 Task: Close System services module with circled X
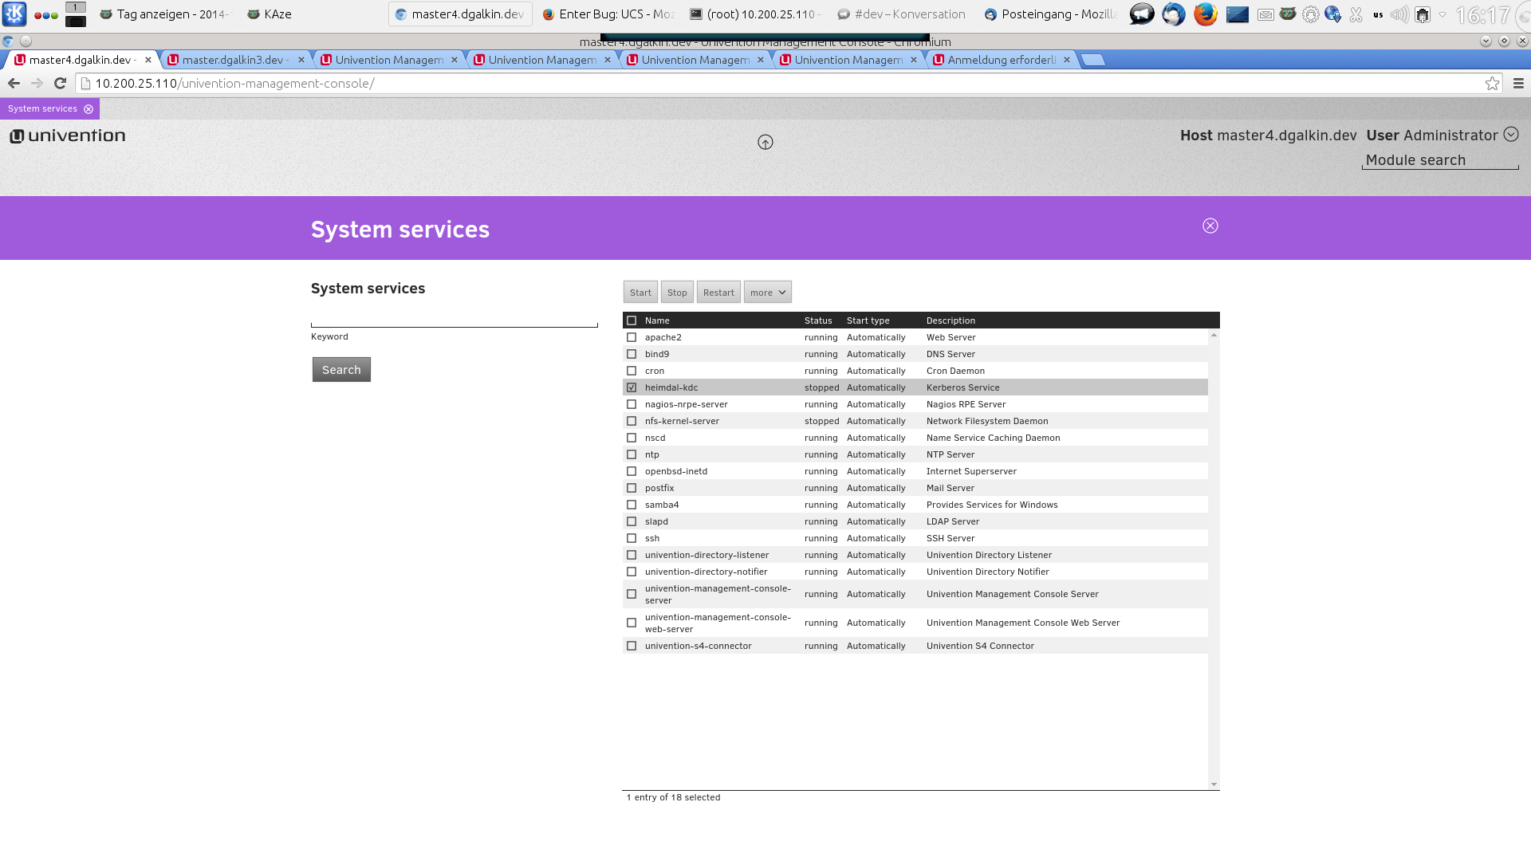click(x=1210, y=226)
